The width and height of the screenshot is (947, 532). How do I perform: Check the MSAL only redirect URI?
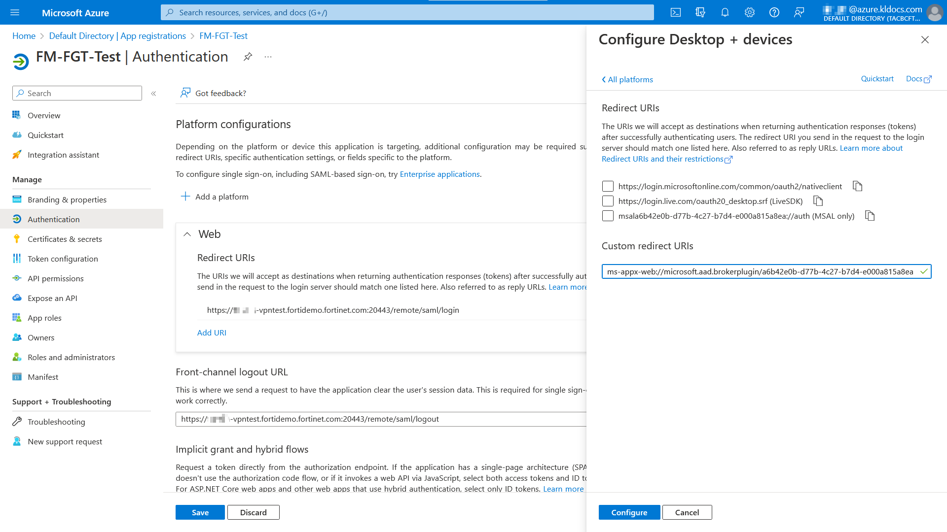[607, 216]
